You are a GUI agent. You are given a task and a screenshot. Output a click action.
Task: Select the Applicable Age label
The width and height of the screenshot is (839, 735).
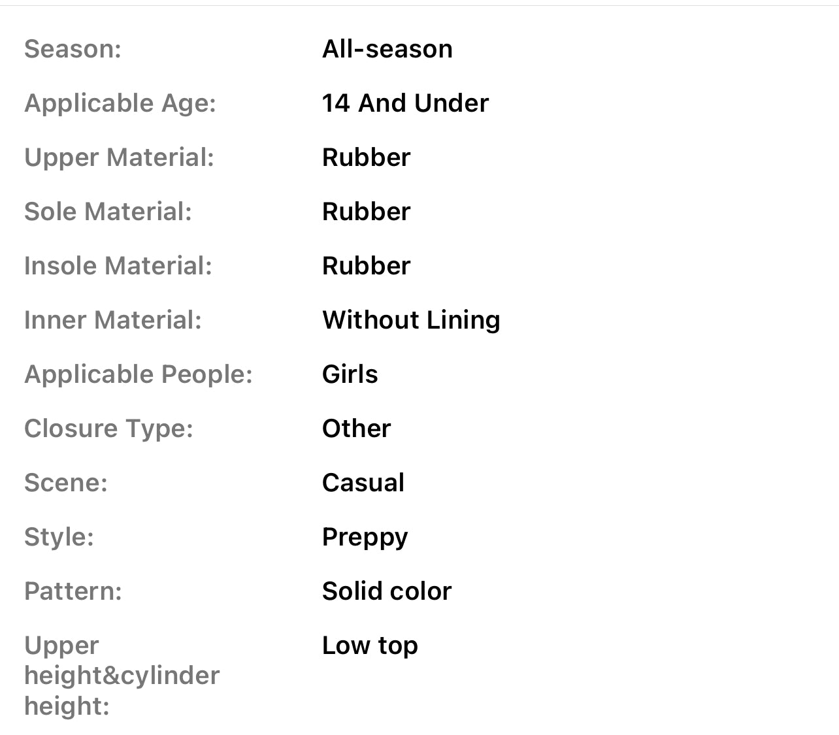120,103
